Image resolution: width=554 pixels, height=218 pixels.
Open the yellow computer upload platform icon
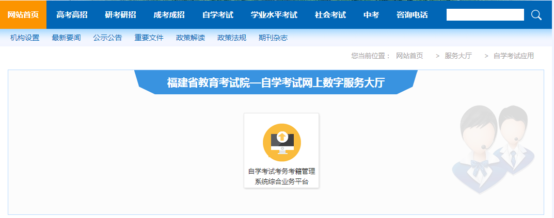click(x=282, y=143)
